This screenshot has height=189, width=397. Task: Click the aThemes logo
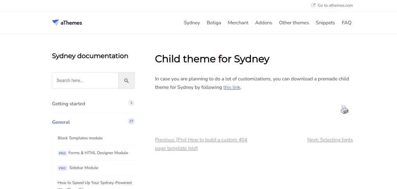tap(67, 23)
